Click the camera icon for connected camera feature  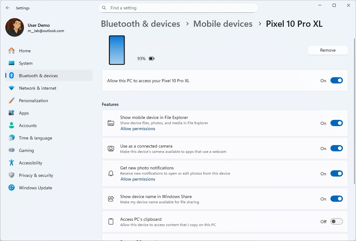[x=111, y=149]
